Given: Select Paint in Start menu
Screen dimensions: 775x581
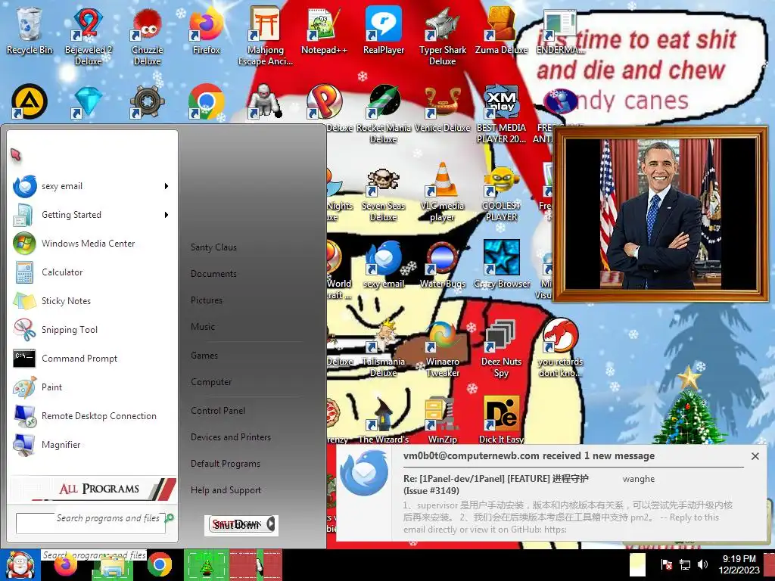Looking at the screenshot, I should 92,387.
